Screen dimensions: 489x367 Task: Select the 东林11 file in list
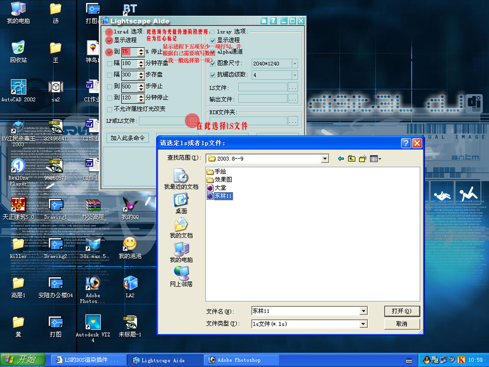(x=220, y=196)
